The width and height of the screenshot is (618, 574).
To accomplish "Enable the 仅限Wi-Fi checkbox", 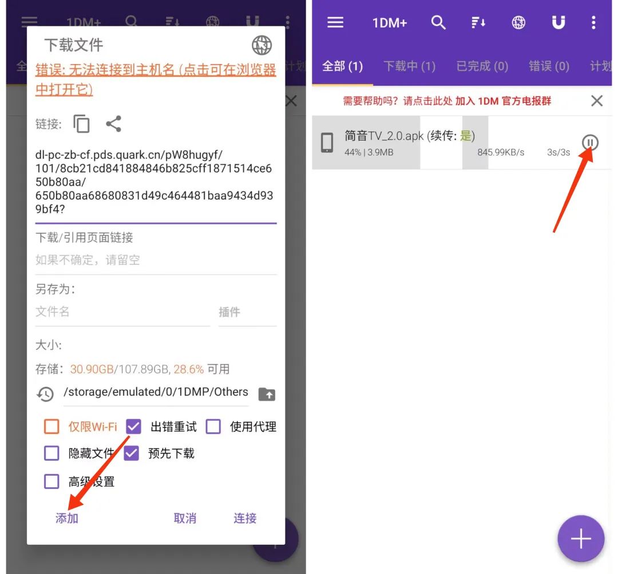I will tap(51, 426).
